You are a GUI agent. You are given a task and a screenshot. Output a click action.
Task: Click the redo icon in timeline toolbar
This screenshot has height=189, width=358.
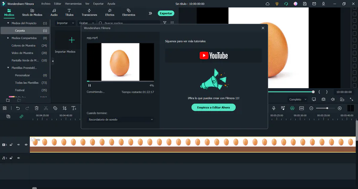coord(27,108)
